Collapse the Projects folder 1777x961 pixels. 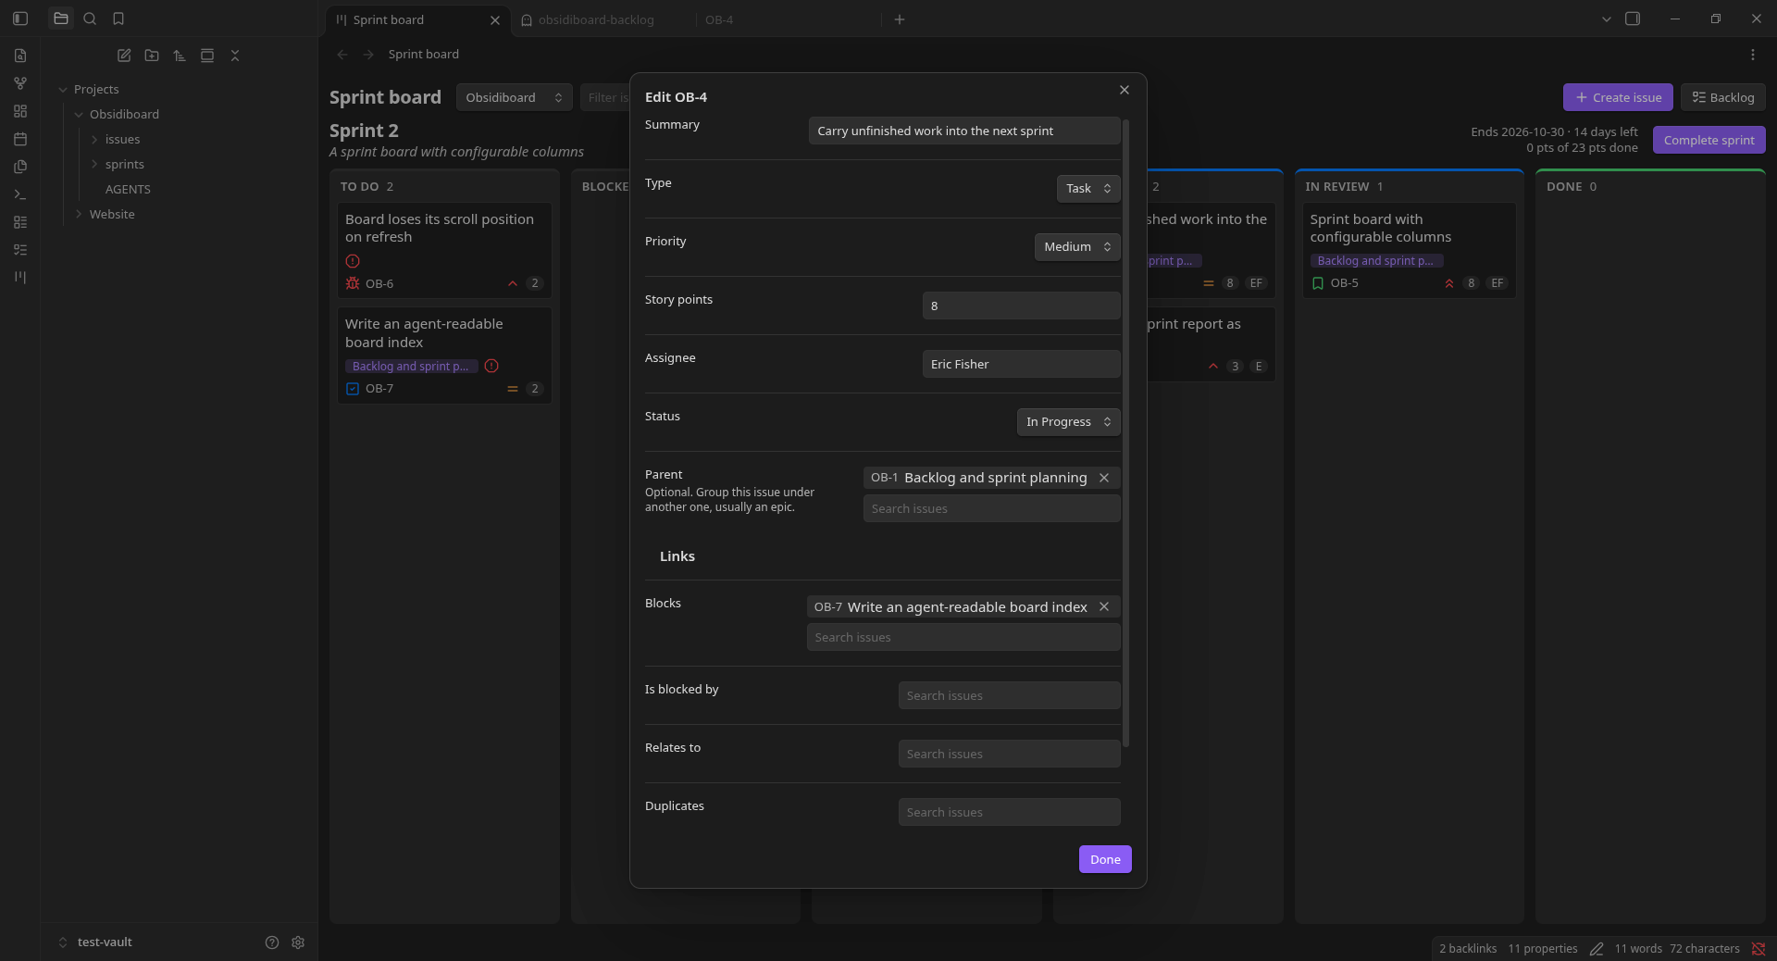pos(63,90)
